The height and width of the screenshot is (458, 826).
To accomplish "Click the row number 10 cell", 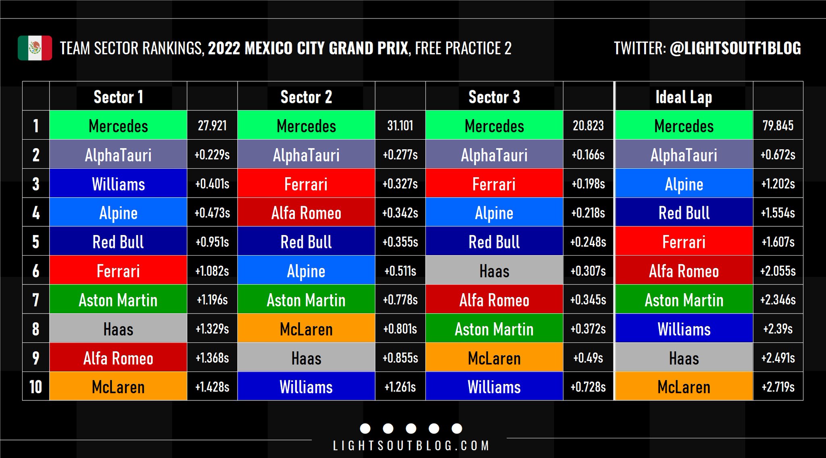I will click(36, 387).
